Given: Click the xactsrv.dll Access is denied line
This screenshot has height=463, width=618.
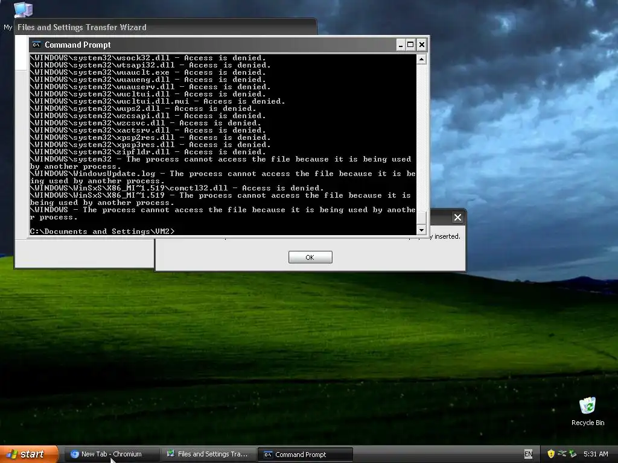Looking at the screenshot, I should [148, 130].
